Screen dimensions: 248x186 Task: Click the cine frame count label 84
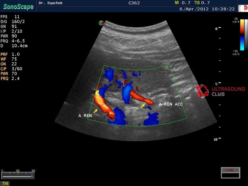point(33,171)
